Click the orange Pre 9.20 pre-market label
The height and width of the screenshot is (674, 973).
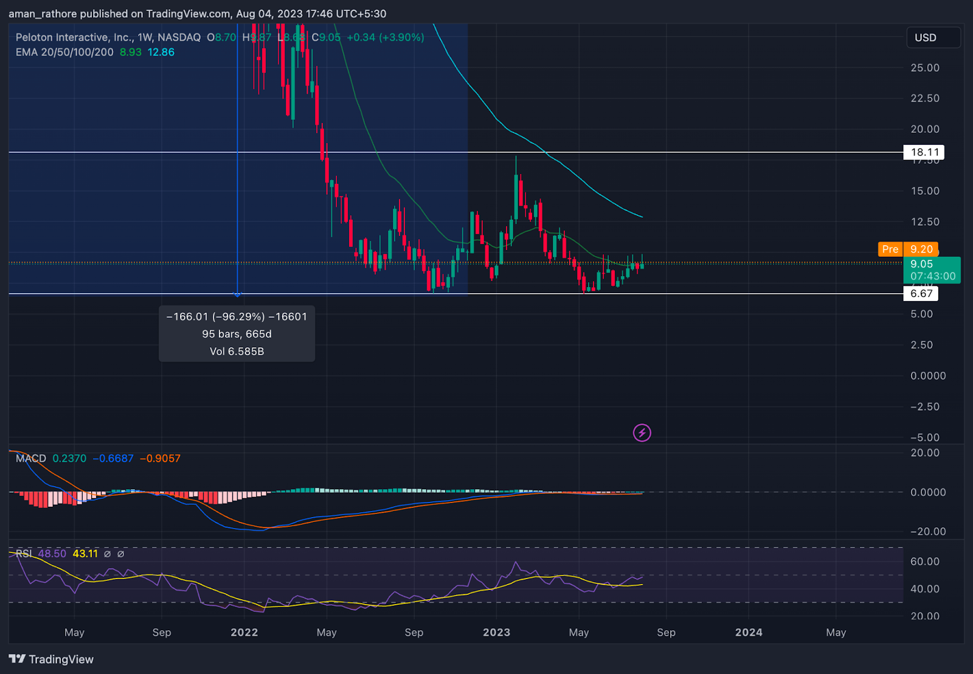point(908,249)
